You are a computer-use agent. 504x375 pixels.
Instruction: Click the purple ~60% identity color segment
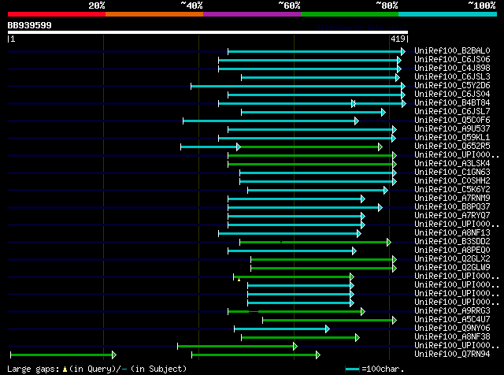coord(252,14)
